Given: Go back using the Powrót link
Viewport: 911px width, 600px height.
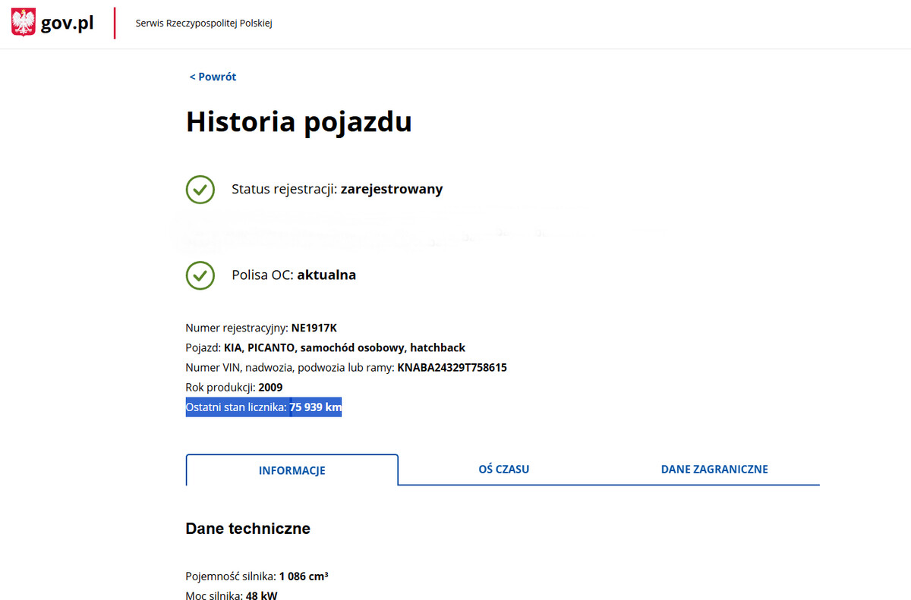Looking at the screenshot, I should pyautogui.click(x=213, y=77).
